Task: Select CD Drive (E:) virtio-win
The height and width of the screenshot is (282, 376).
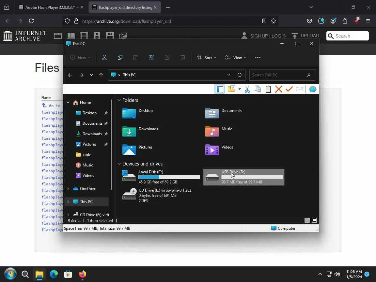Action: (x=161, y=196)
